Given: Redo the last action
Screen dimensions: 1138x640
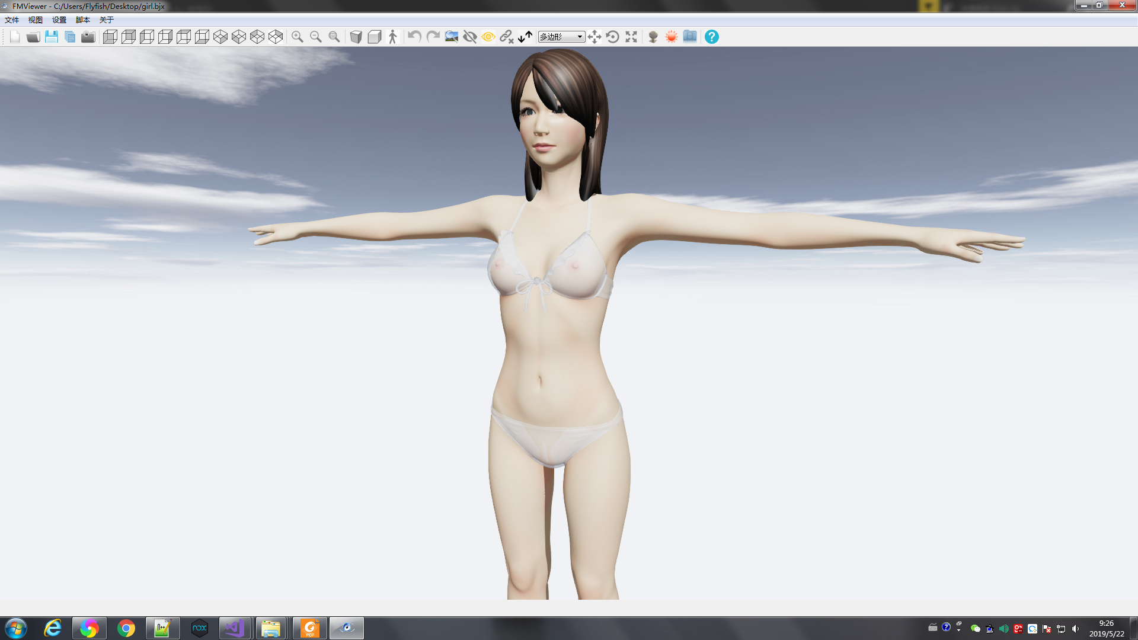Looking at the screenshot, I should click(x=433, y=37).
